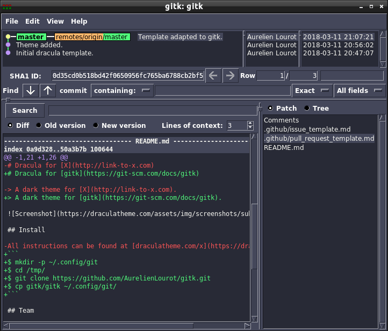388x331 pixels.
Task: Go back to previous commit in history
Action: 213,75
